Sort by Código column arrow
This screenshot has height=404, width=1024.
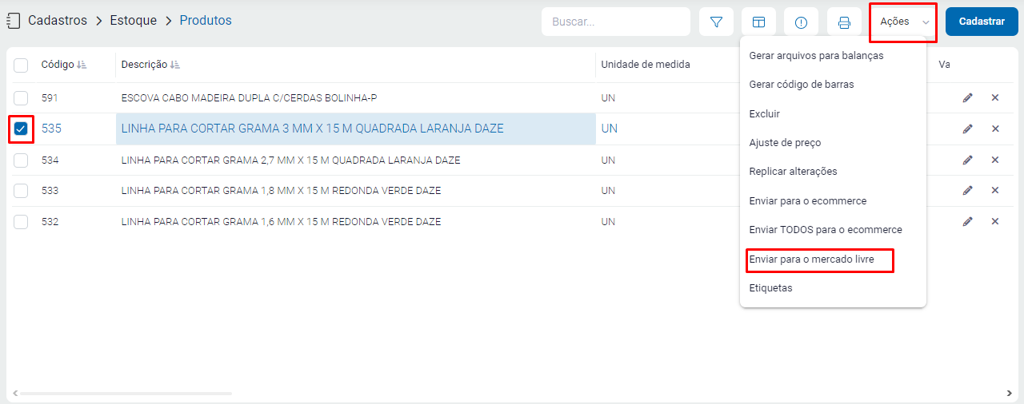(82, 65)
